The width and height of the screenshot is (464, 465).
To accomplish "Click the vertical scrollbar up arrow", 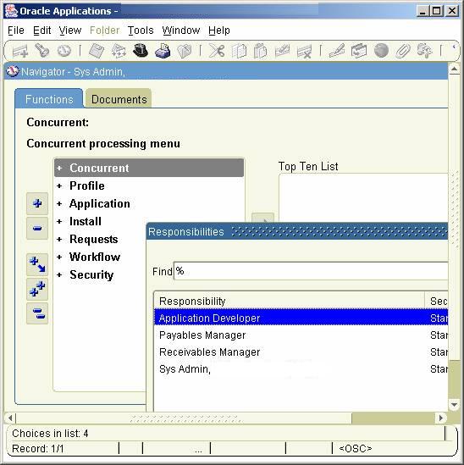I will click(x=454, y=69).
